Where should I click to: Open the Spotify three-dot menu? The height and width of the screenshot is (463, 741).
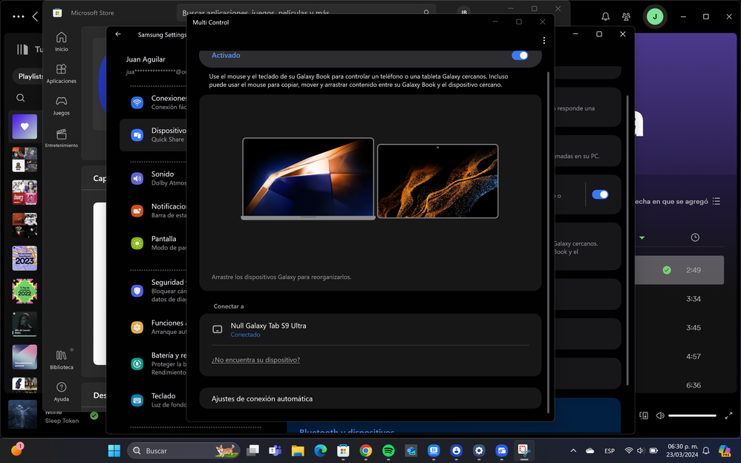(x=19, y=16)
